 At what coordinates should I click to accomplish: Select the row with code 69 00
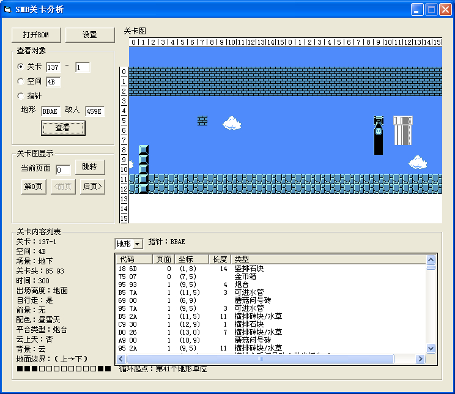[x=271, y=300]
